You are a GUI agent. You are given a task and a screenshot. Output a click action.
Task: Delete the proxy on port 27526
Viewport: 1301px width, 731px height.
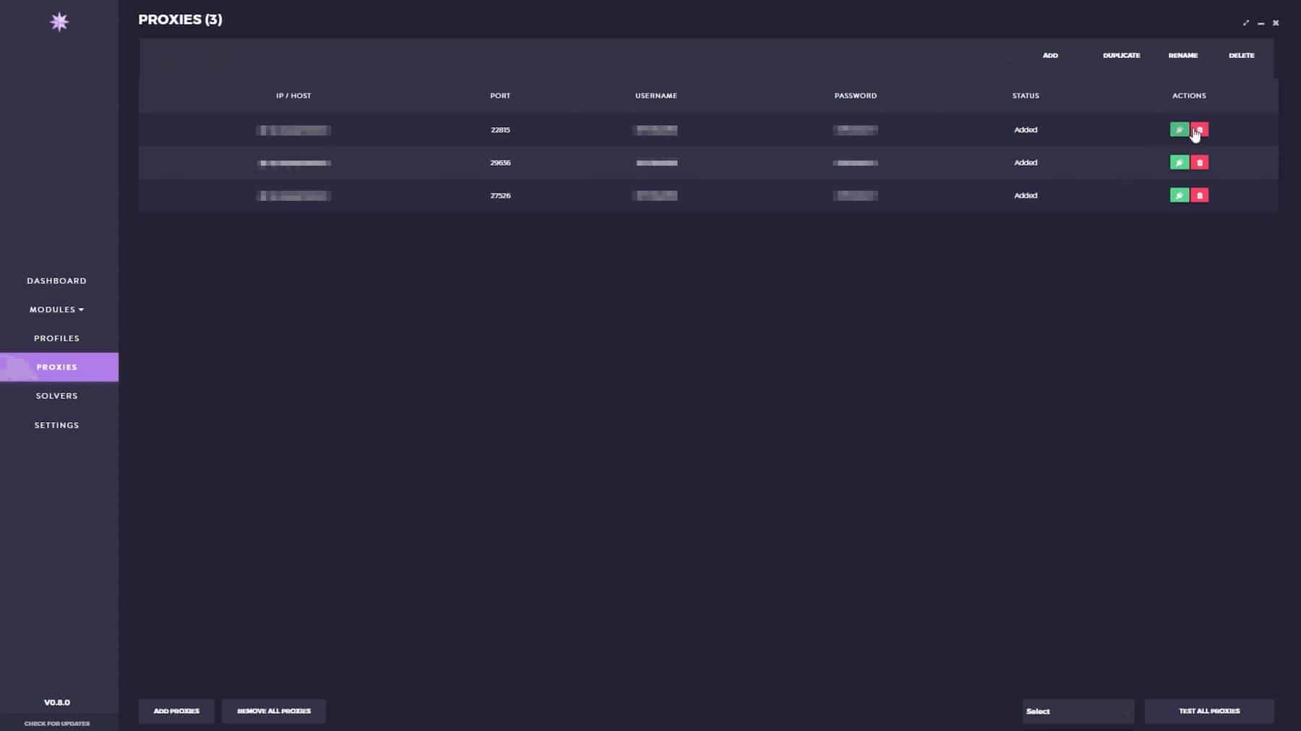(x=1199, y=195)
